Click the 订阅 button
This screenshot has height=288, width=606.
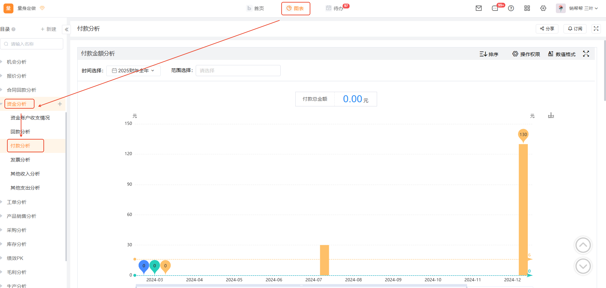click(x=575, y=29)
